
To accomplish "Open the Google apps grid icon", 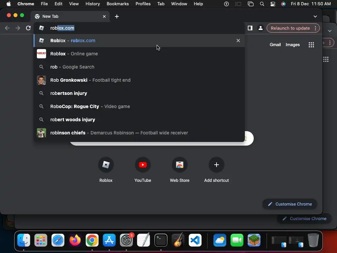I will 311,45.
